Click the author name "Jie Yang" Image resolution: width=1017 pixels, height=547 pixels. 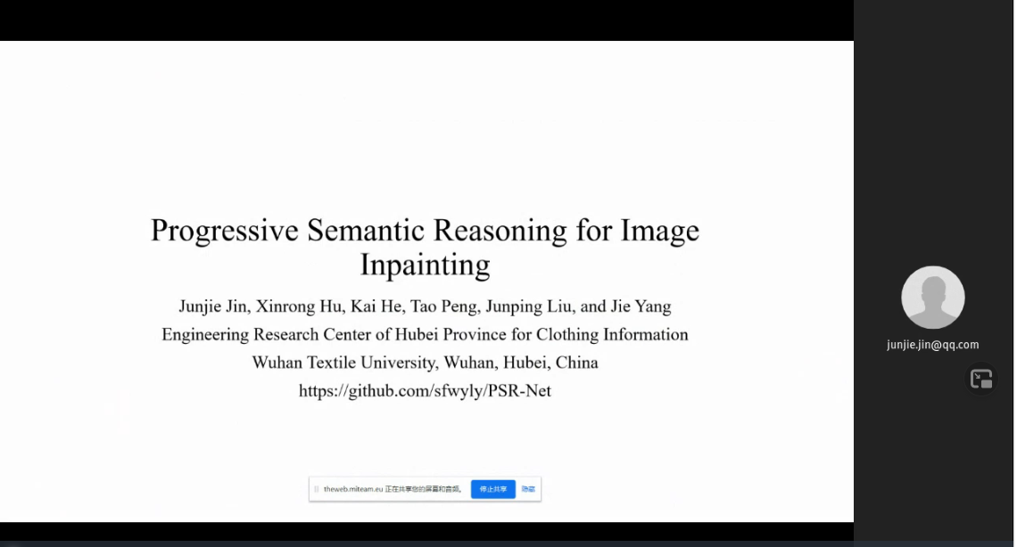point(640,306)
